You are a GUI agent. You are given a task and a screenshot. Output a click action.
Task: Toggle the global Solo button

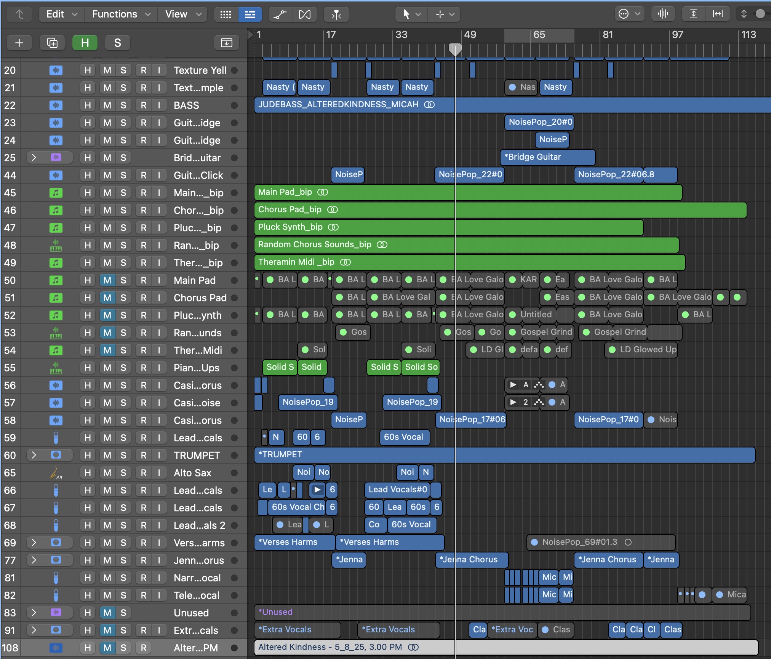pos(118,43)
